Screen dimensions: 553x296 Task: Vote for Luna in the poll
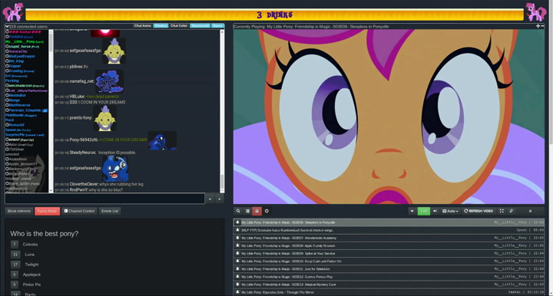tap(15, 255)
